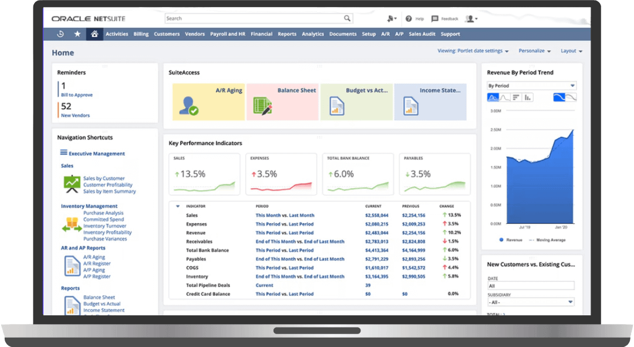634x347 pixels.
Task: Open the Purchase Analysis shortcut
Action: [103, 213]
